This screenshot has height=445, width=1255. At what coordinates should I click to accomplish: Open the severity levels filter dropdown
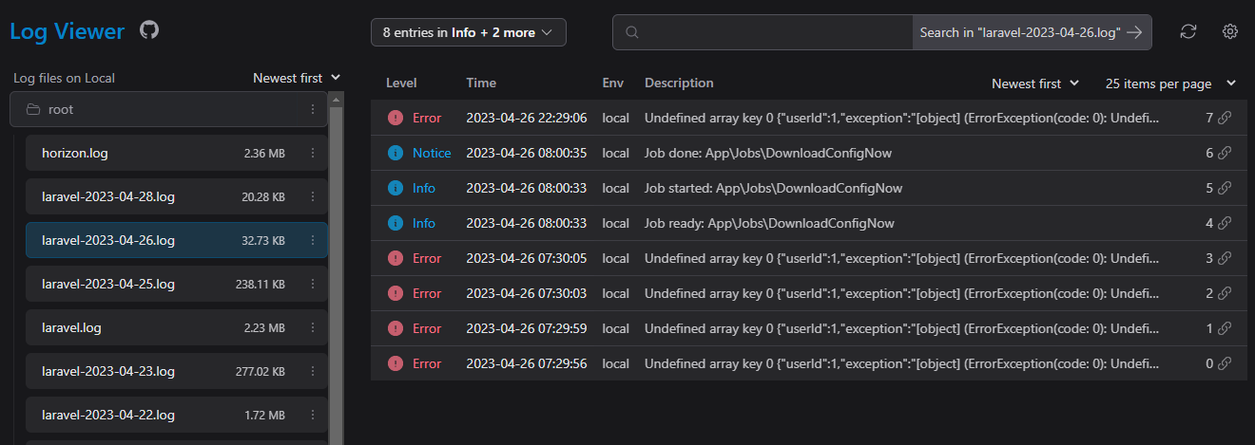(x=469, y=32)
